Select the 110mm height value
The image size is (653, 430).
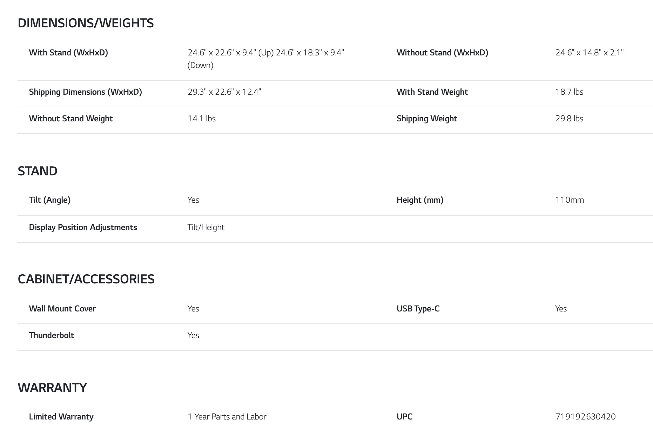click(x=570, y=200)
